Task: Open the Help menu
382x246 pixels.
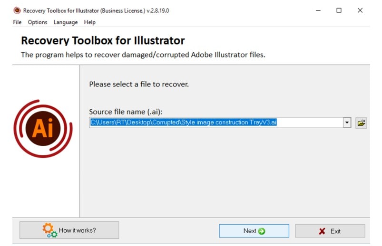Action: 89,22
